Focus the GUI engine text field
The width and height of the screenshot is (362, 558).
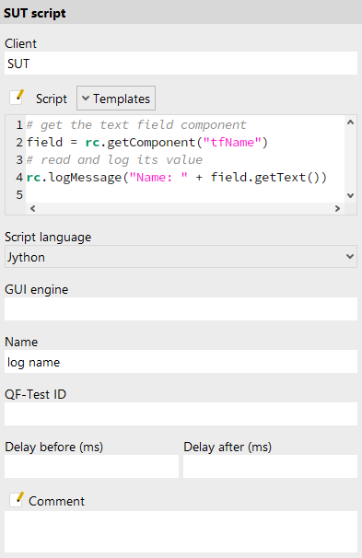pos(181,308)
